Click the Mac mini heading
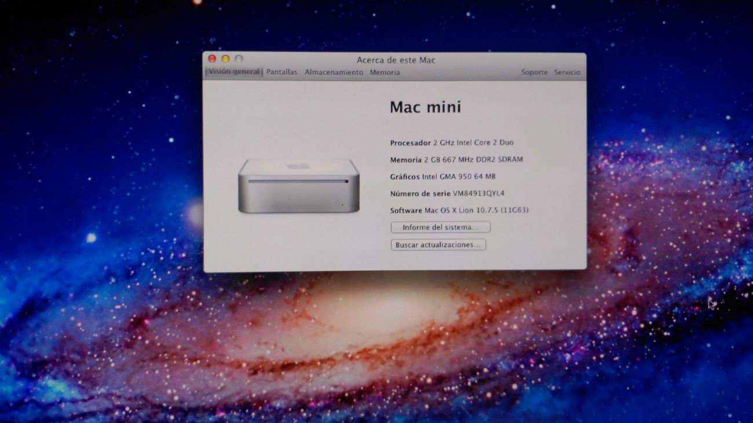The image size is (753, 423). (425, 107)
